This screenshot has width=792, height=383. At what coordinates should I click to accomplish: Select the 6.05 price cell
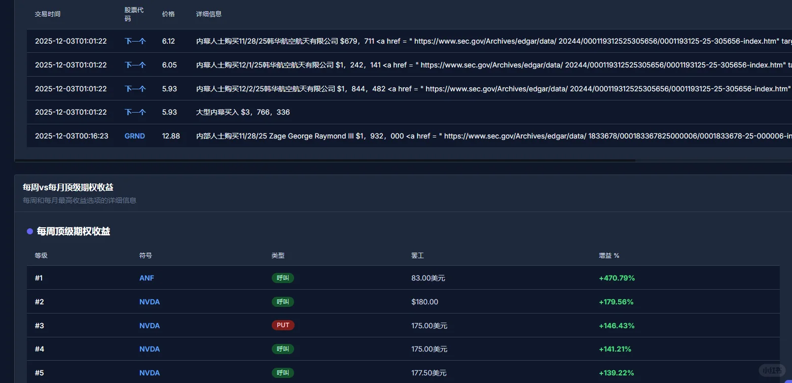tap(169, 65)
